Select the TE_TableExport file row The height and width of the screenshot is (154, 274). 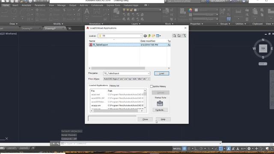click(x=129, y=44)
